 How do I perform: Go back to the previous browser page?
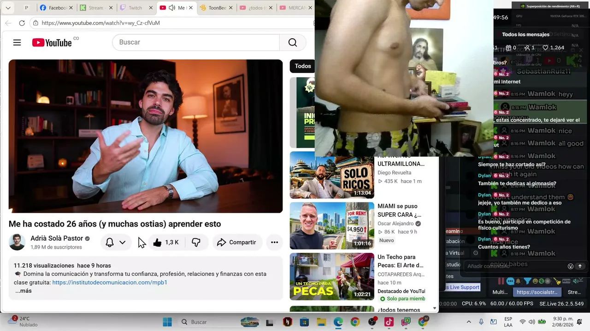[x=8, y=23]
